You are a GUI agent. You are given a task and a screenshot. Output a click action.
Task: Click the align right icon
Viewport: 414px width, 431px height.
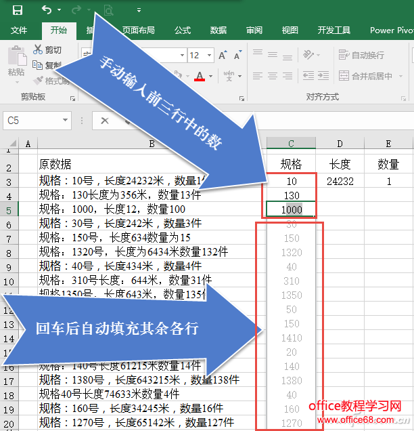coord(287,76)
